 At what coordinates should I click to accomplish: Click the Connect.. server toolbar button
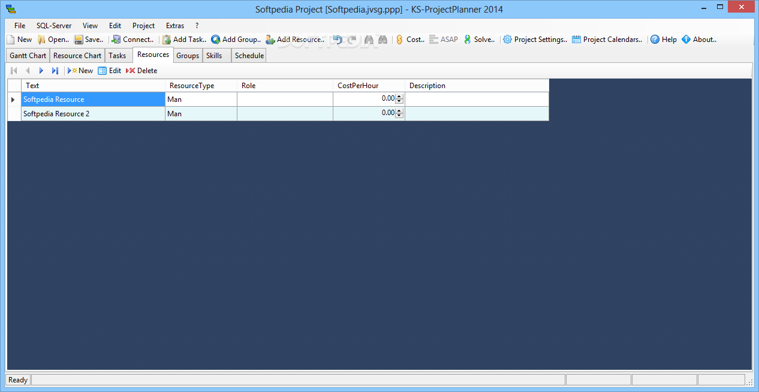132,40
